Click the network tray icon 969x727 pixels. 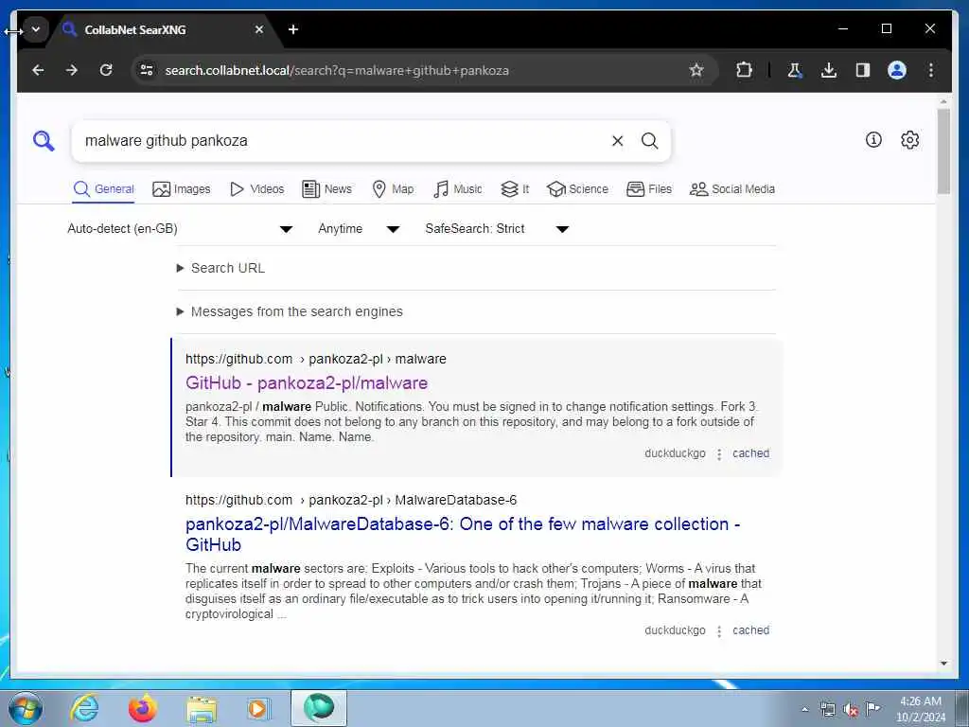pos(827,709)
